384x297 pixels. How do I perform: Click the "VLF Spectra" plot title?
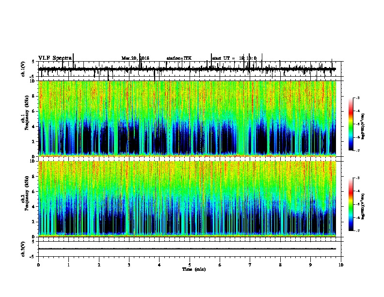[x=55, y=58]
